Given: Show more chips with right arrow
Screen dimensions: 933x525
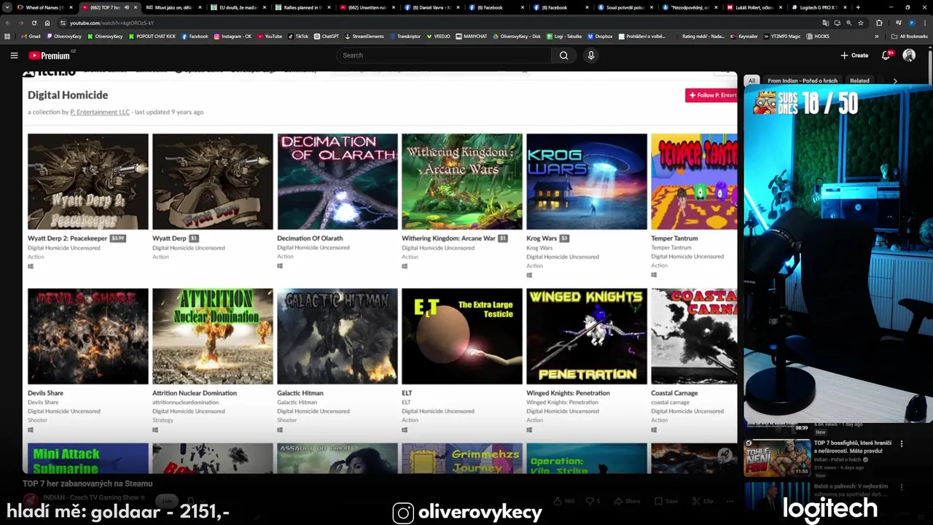Looking at the screenshot, I should 895,81.
